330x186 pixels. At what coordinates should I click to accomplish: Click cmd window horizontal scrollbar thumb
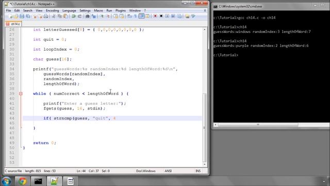[258, 125]
